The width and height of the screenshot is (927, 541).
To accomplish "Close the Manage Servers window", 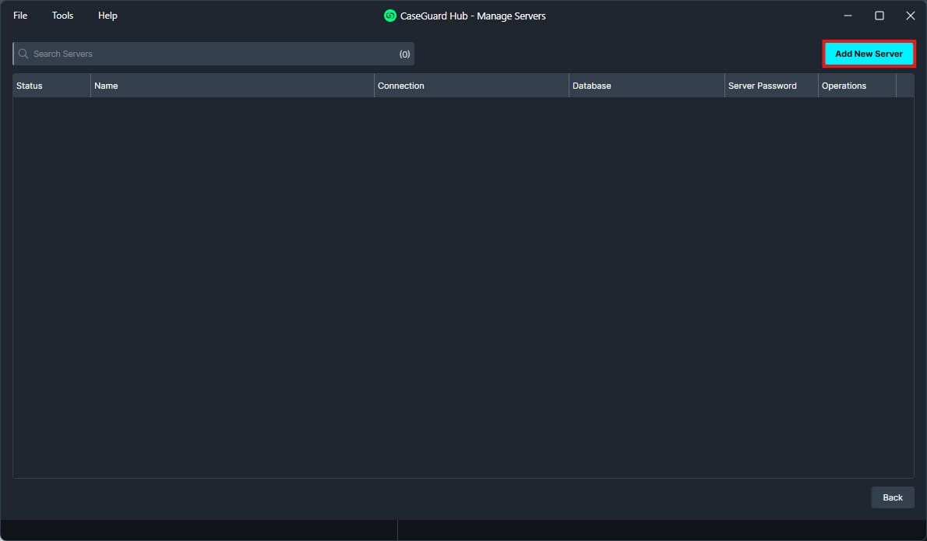I will click(911, 16).
